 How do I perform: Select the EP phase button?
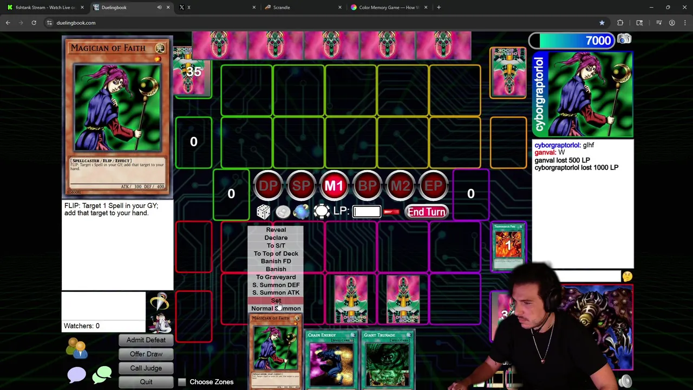[x=433, y=186]
